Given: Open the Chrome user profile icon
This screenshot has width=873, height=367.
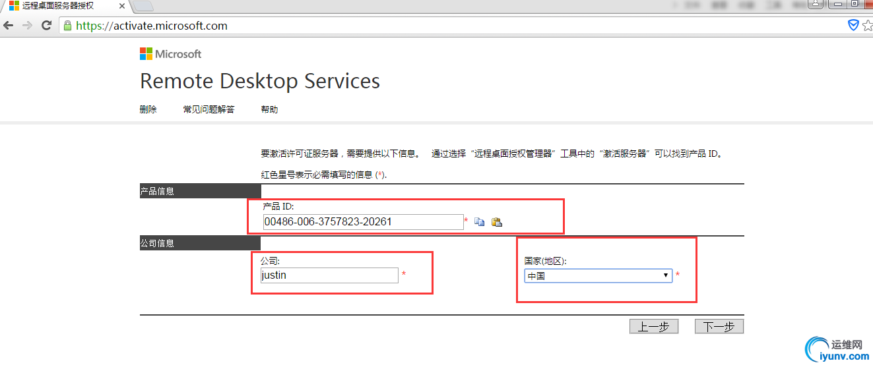Looking at the screenshot, I should (816, 4).
